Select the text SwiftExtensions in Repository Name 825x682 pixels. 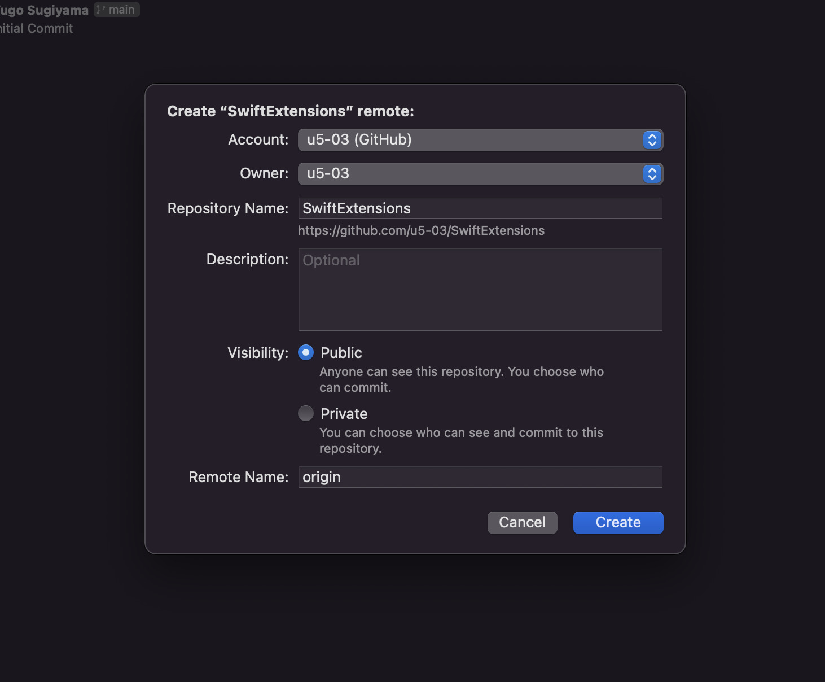(356, 208)
